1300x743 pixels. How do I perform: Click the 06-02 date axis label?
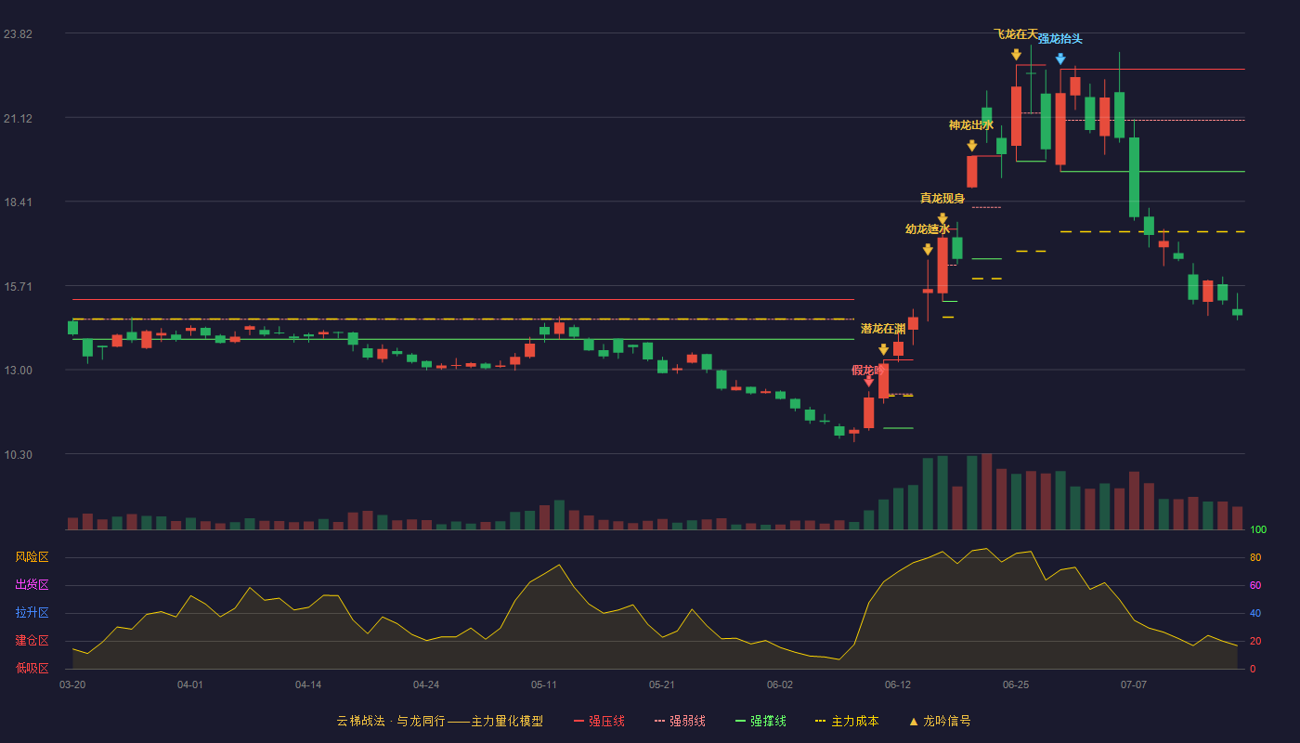(780, 684)
